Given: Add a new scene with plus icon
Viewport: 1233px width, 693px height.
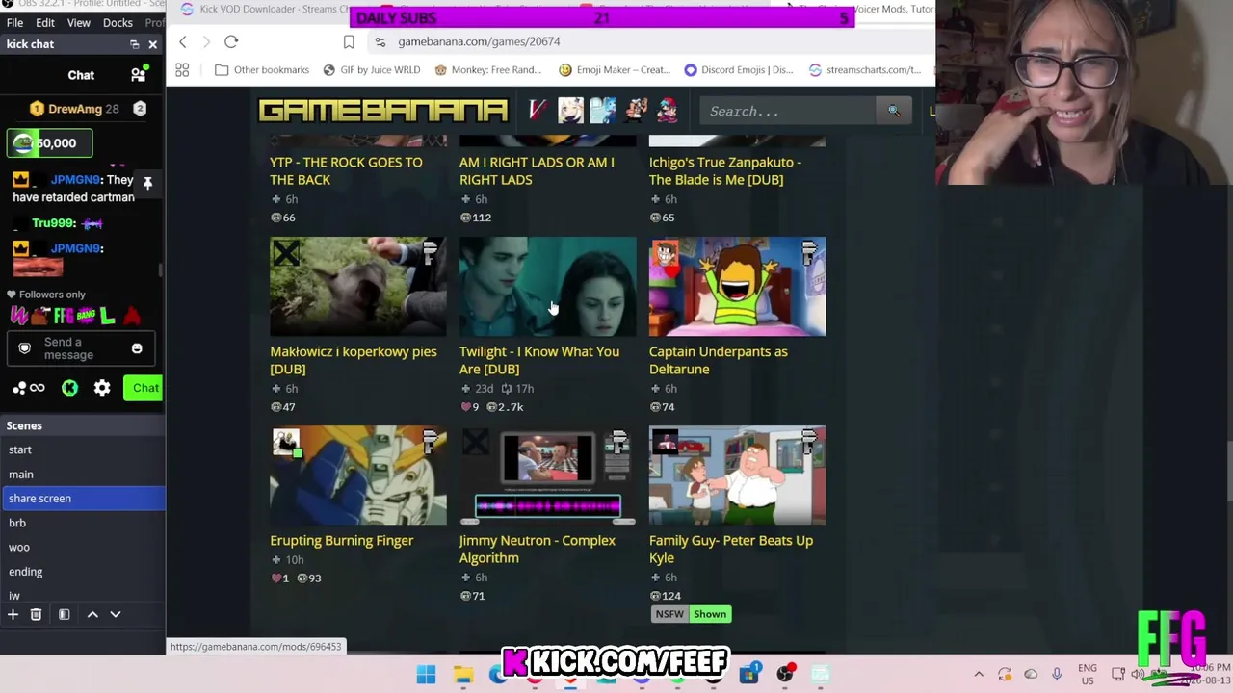Looking at the screenshot, I should 13,614.
